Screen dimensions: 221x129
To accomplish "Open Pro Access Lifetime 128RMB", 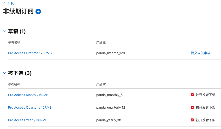I will pyautogui.click(x=30, y=53).
